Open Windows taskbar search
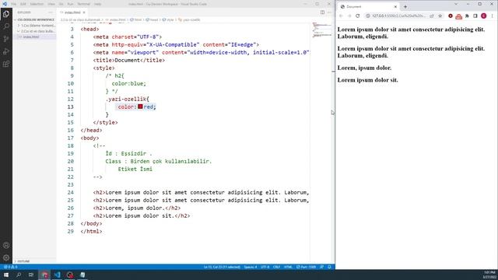Viewport: 498px width, 280px height. click(19, 275)
